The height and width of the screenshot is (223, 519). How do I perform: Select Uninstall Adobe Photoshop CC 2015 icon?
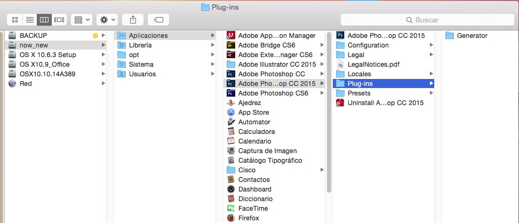coord(340,102)
